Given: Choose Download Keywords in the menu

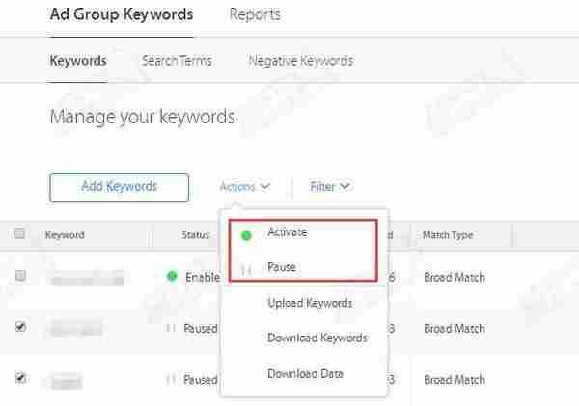Looking at the screenshot, I should [x=317, y=338].
